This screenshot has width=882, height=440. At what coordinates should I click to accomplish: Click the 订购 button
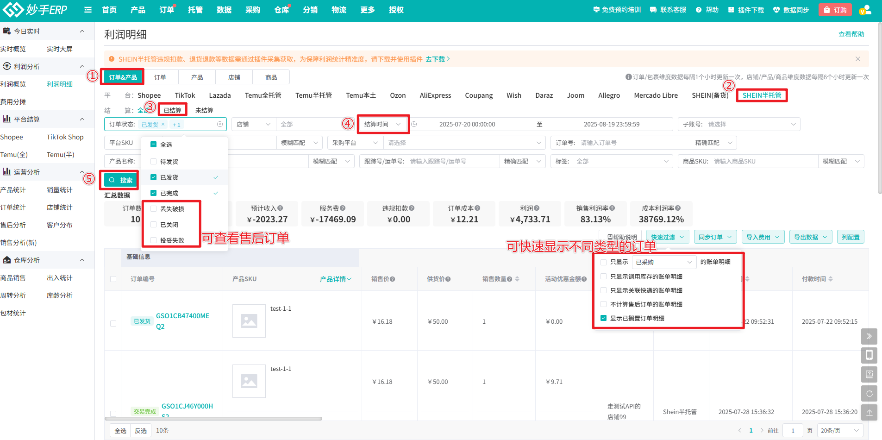click(x=835, y=10)
